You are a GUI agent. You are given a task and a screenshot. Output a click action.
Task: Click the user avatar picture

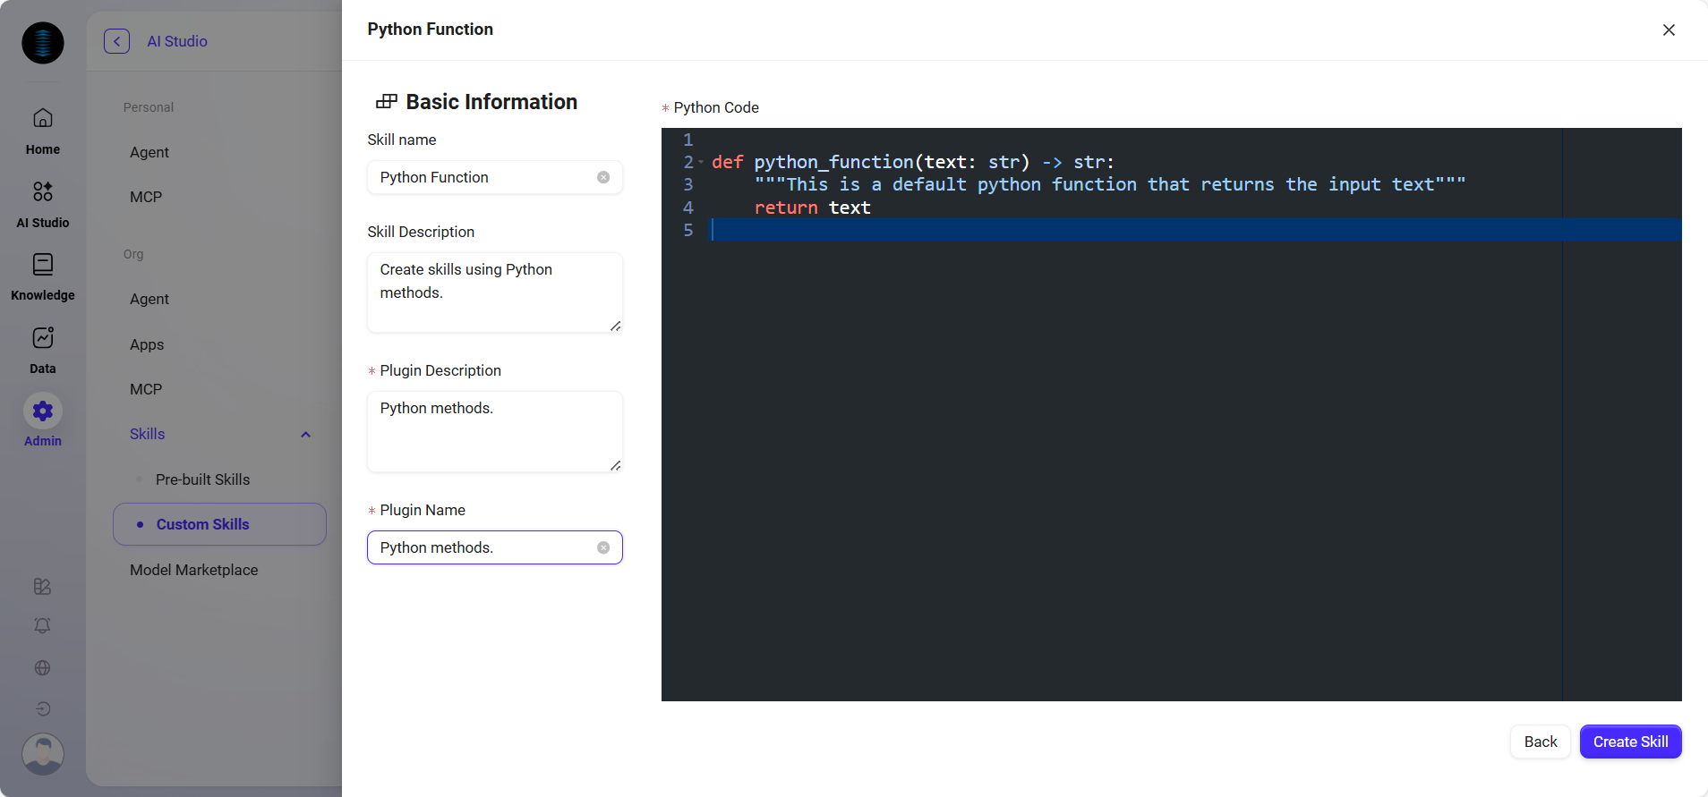pyautogui.click(x=43, y=754)
